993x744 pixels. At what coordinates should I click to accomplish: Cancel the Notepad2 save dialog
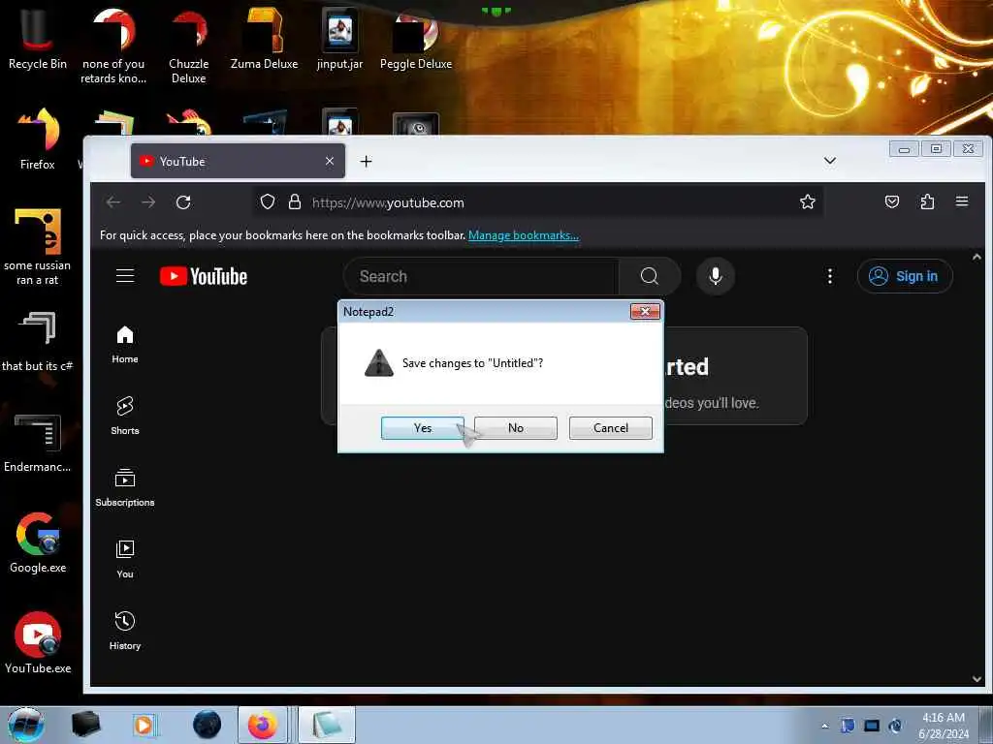(x=611, y=427)
